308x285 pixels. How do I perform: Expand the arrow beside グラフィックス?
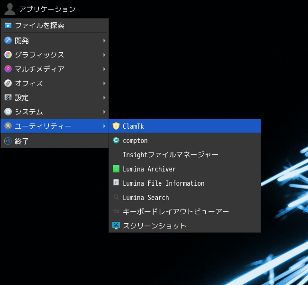coord(104,55)
